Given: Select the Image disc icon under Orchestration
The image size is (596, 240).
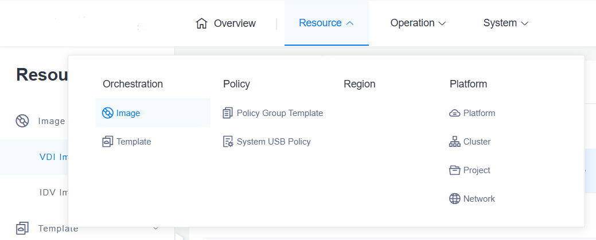Looking at the screenshot, I should (x=107, y=113).
